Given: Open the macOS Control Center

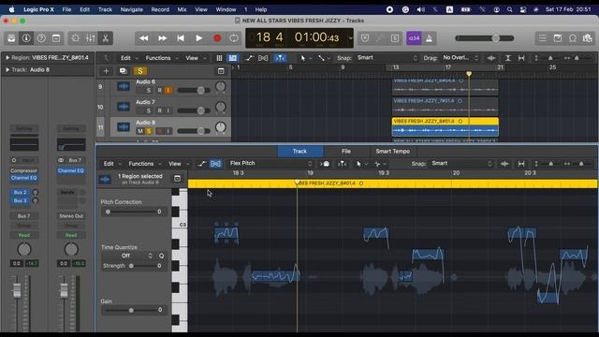Looking at the screenshot, I should click(x=523, y=9).
